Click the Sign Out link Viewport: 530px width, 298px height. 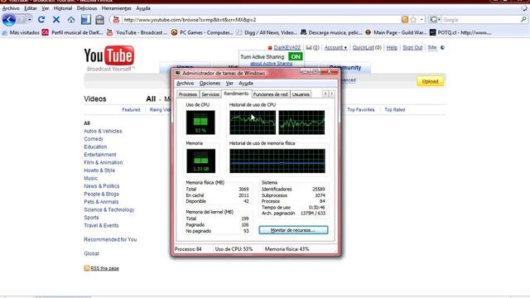point(412,48)
